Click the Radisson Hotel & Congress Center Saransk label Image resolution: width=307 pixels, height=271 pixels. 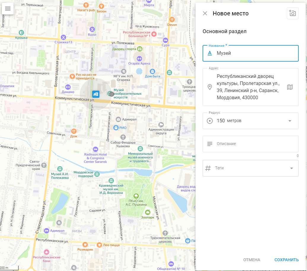[x=95, y=158]
